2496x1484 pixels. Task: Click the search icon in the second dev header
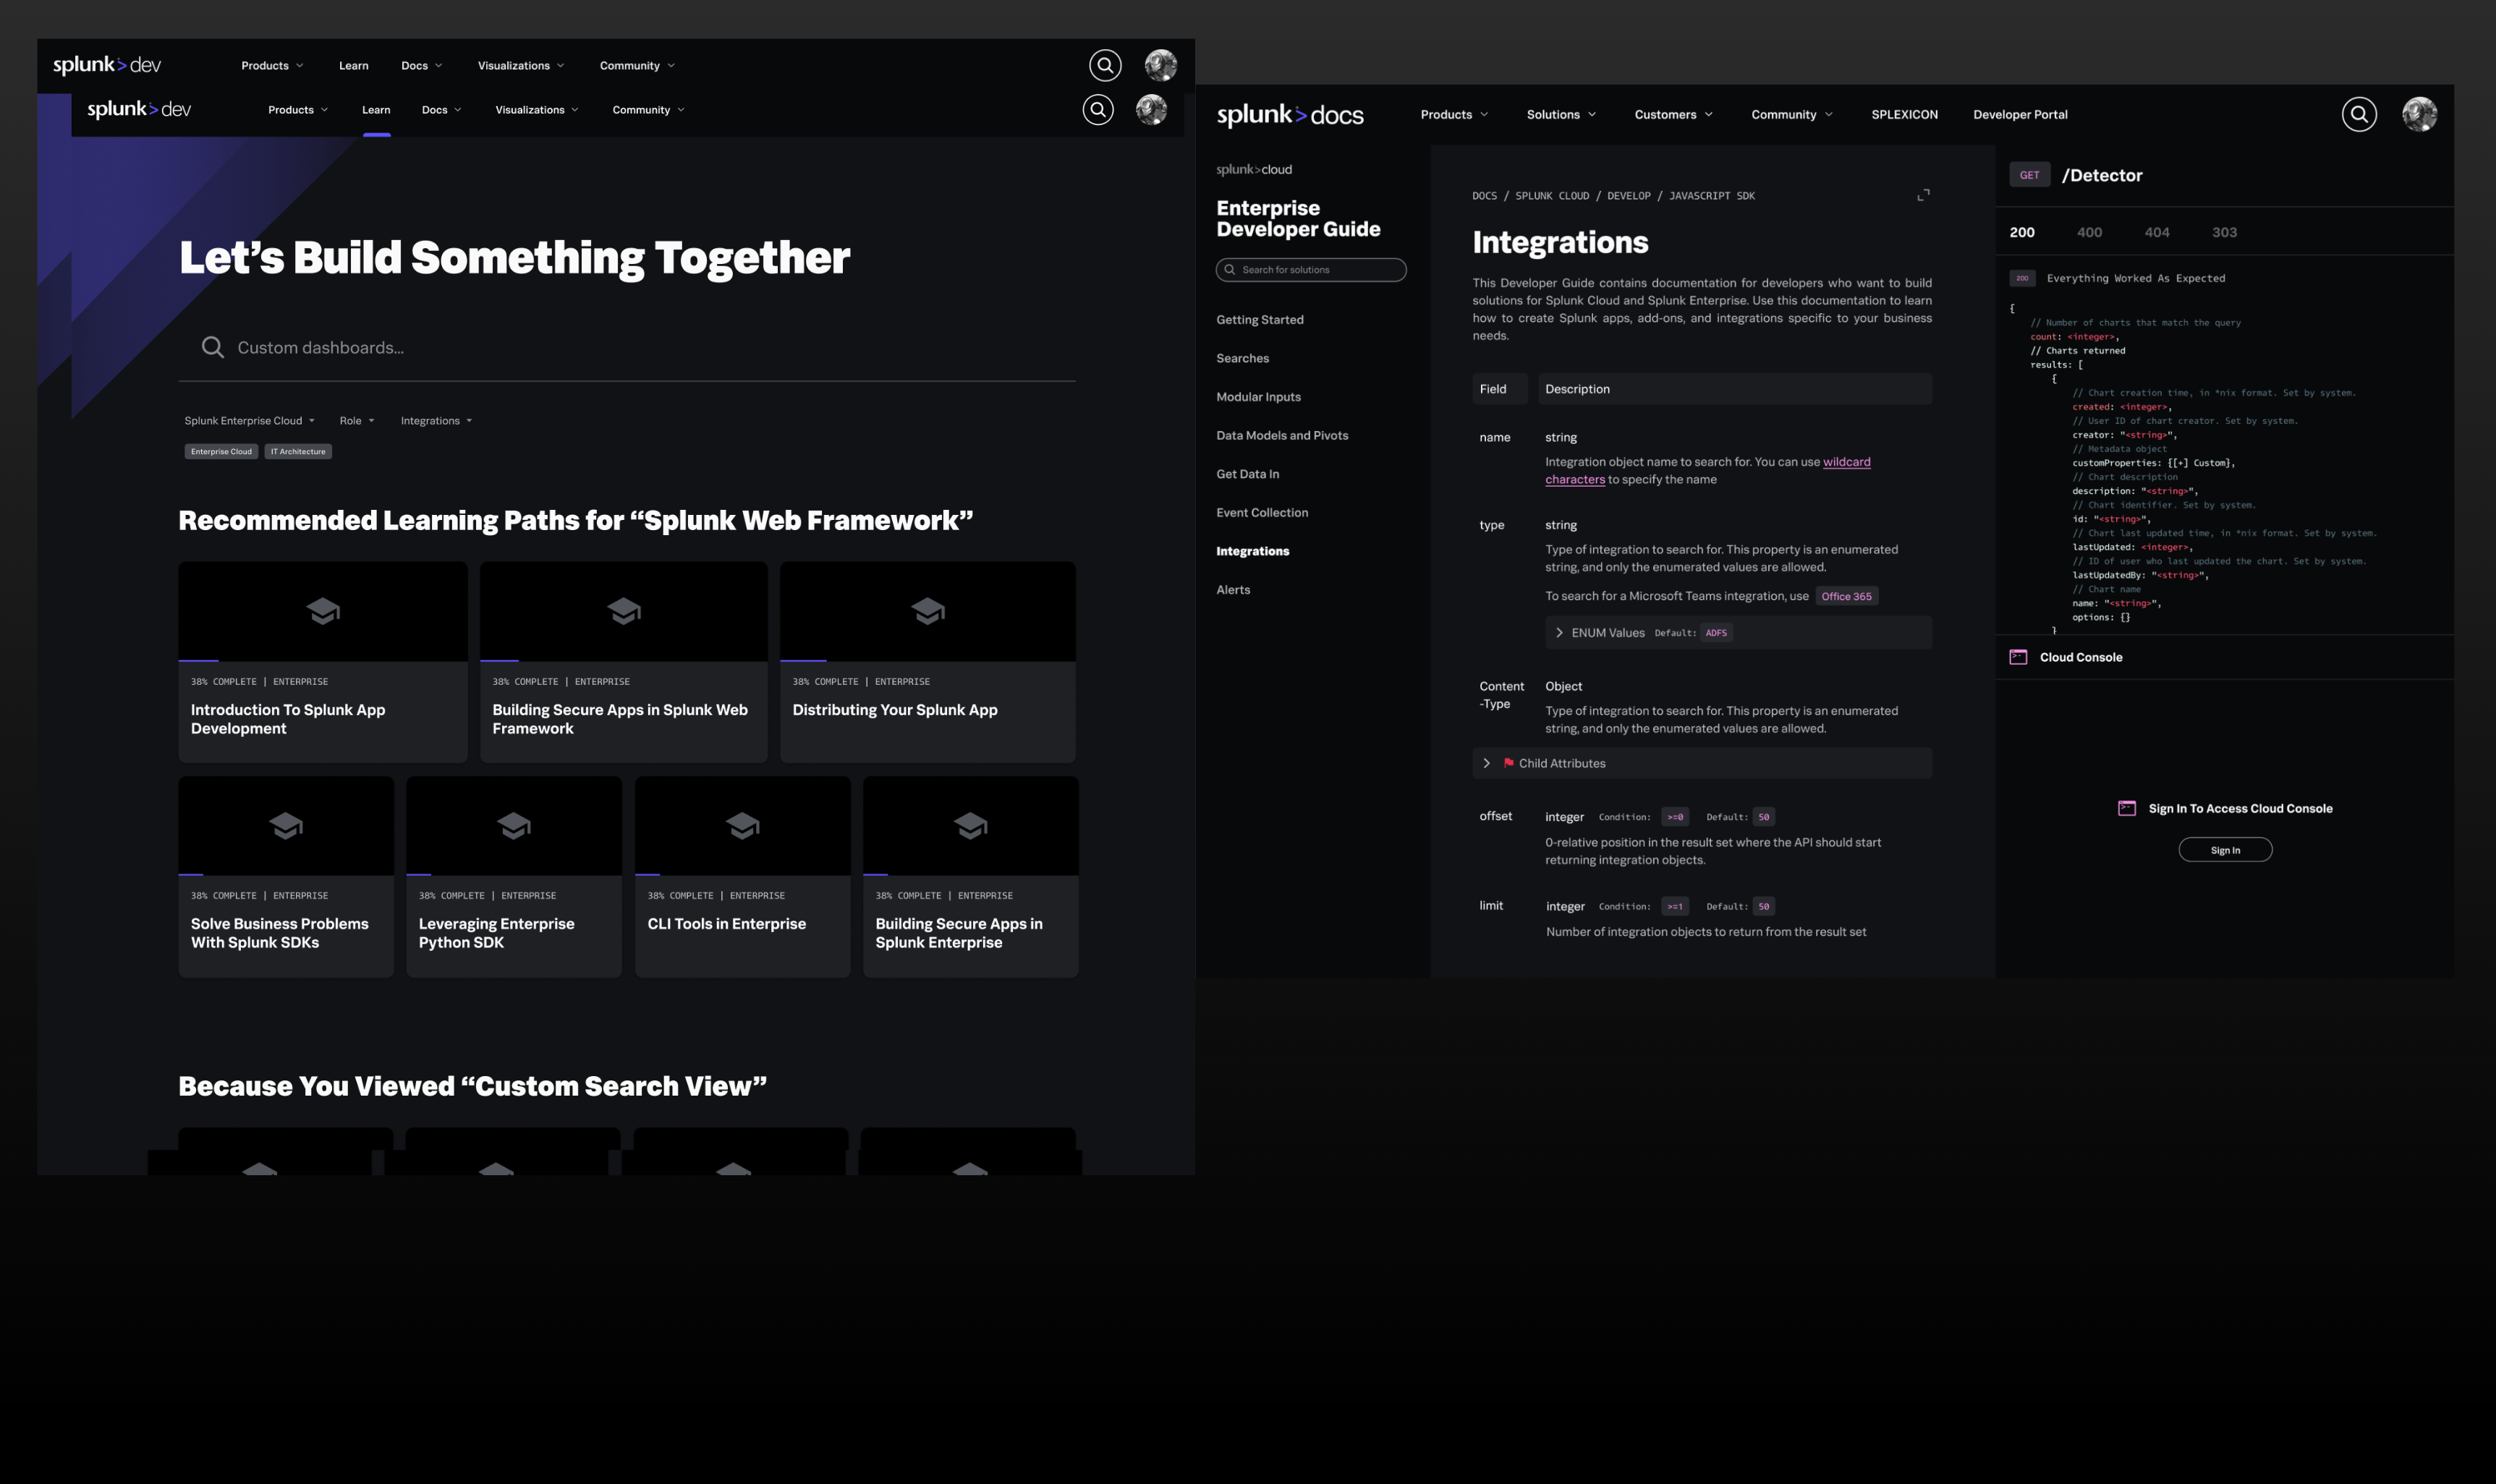tap(1098, 109)
